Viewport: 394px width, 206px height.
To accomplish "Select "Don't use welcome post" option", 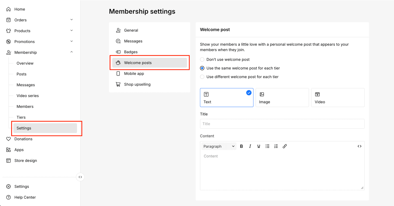I will tap(202, 60).
